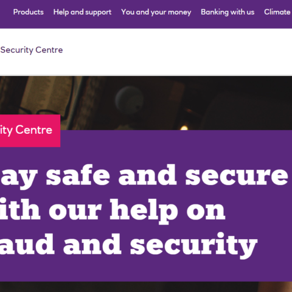Click the black eyeglasses in hero image
The height and width of the screenshot is (292, 292).
44,114
